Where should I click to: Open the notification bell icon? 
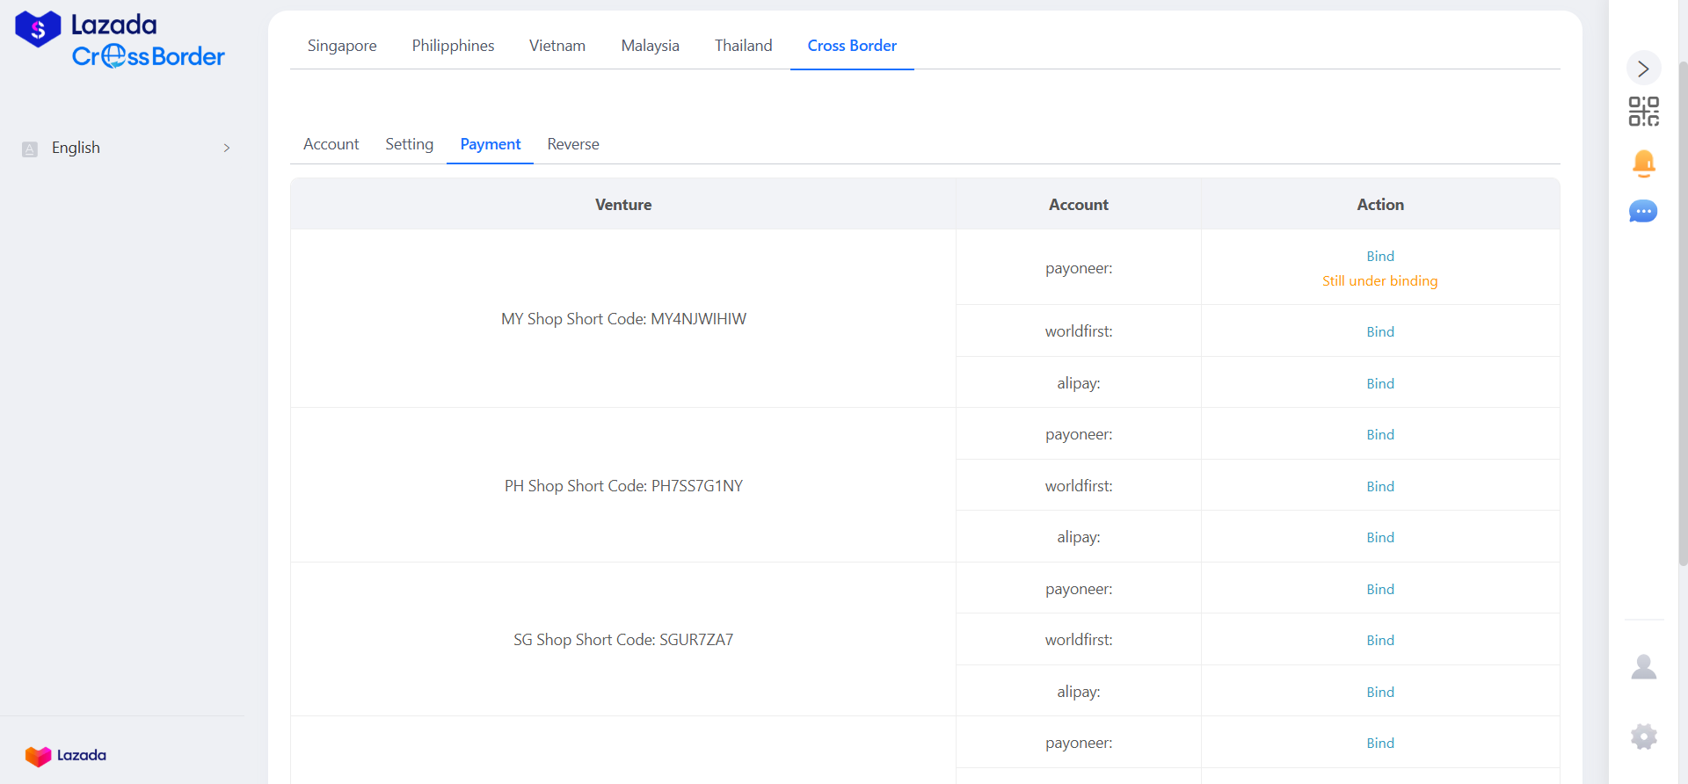coord(1643,163)
